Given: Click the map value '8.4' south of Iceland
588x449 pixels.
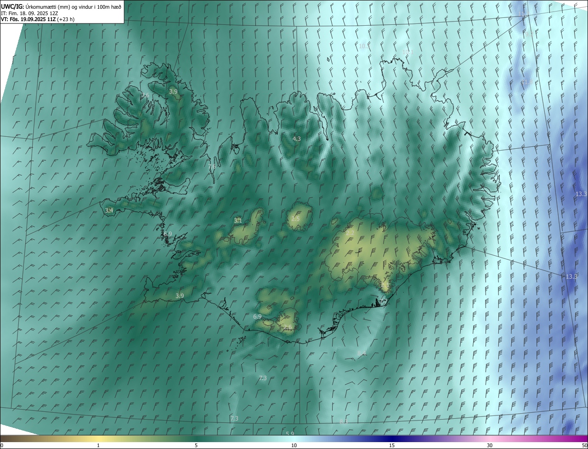Looking at the screenshot, I should pyautogui.click(x=362, y=353).
